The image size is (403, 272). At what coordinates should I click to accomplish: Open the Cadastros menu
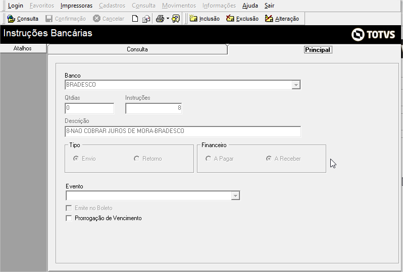[112, 6]
